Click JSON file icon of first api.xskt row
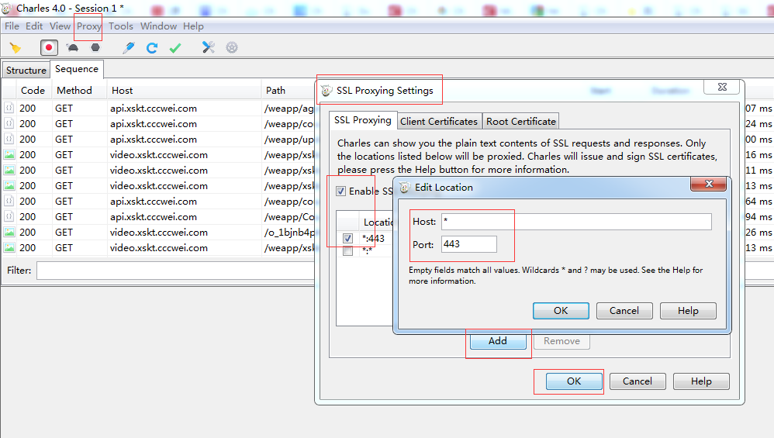This screenshot has height=438, width=774. (9, 108)
